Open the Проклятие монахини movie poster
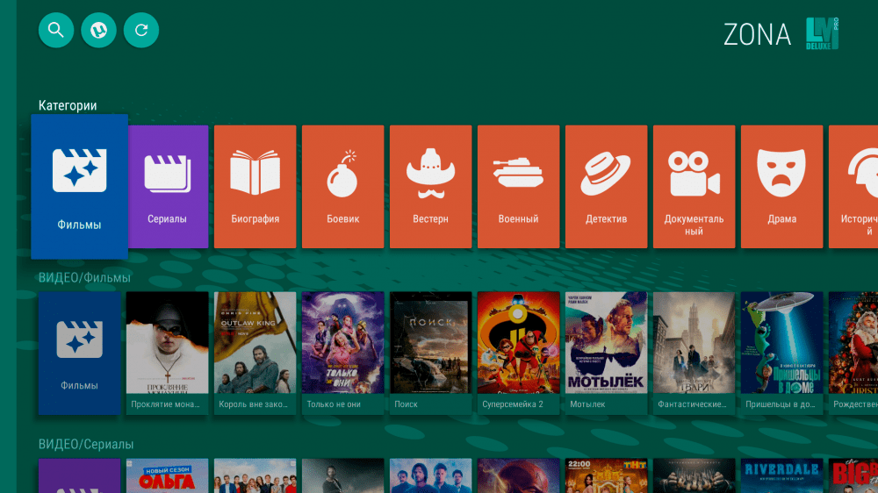 coord(167,354)
